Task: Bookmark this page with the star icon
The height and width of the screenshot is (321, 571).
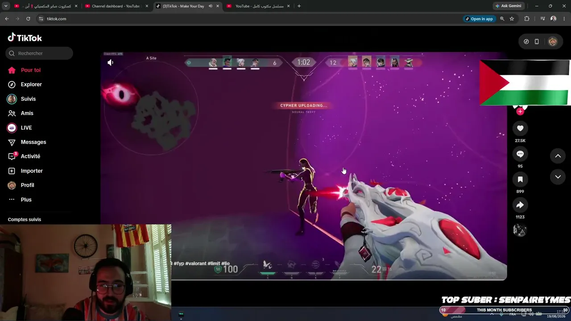Action: pyautogui.click(x=512, y=19)
